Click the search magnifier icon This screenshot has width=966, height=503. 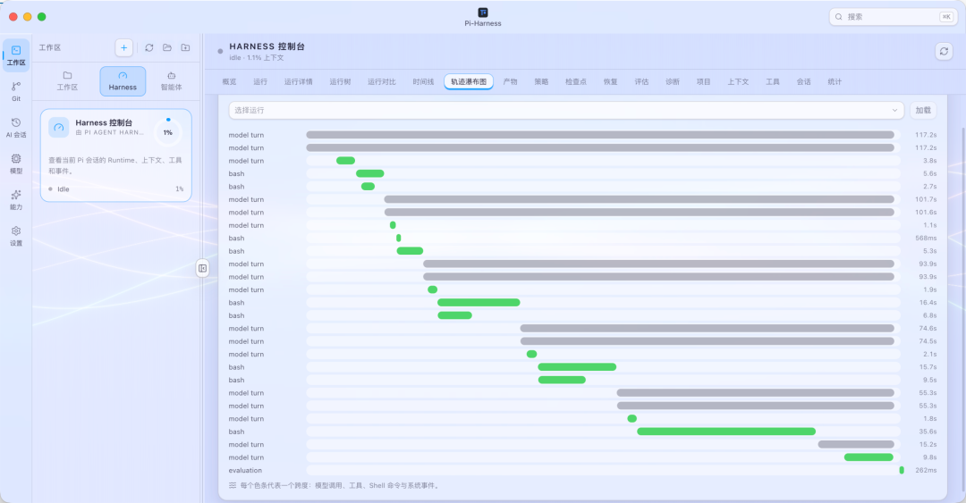pyautogui.click(x=838, y=17)
